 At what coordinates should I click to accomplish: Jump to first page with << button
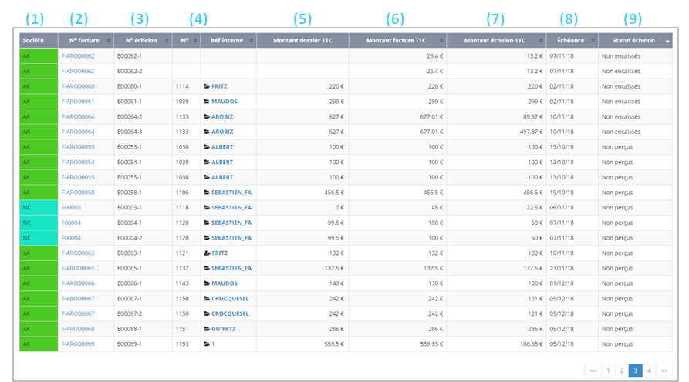click(593, 370)
